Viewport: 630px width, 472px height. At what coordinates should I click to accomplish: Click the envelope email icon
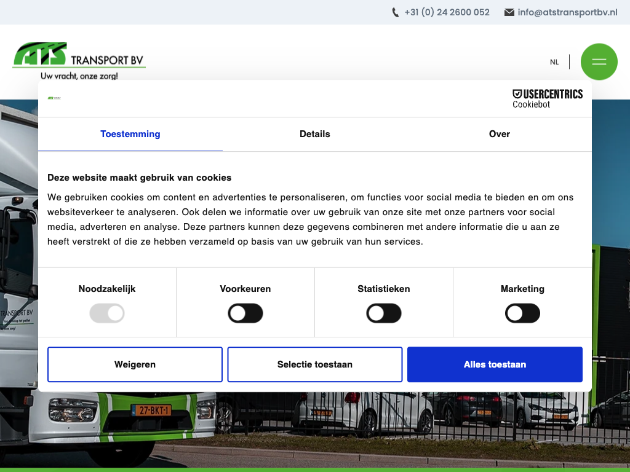tap(509, 12)
